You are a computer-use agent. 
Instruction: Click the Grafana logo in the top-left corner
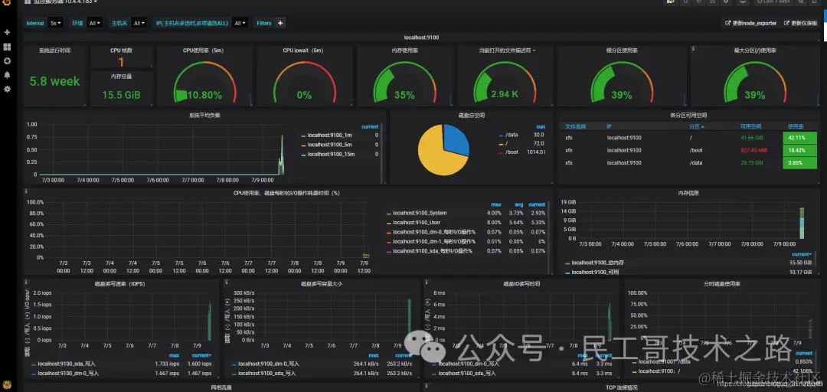pos(8,2)
